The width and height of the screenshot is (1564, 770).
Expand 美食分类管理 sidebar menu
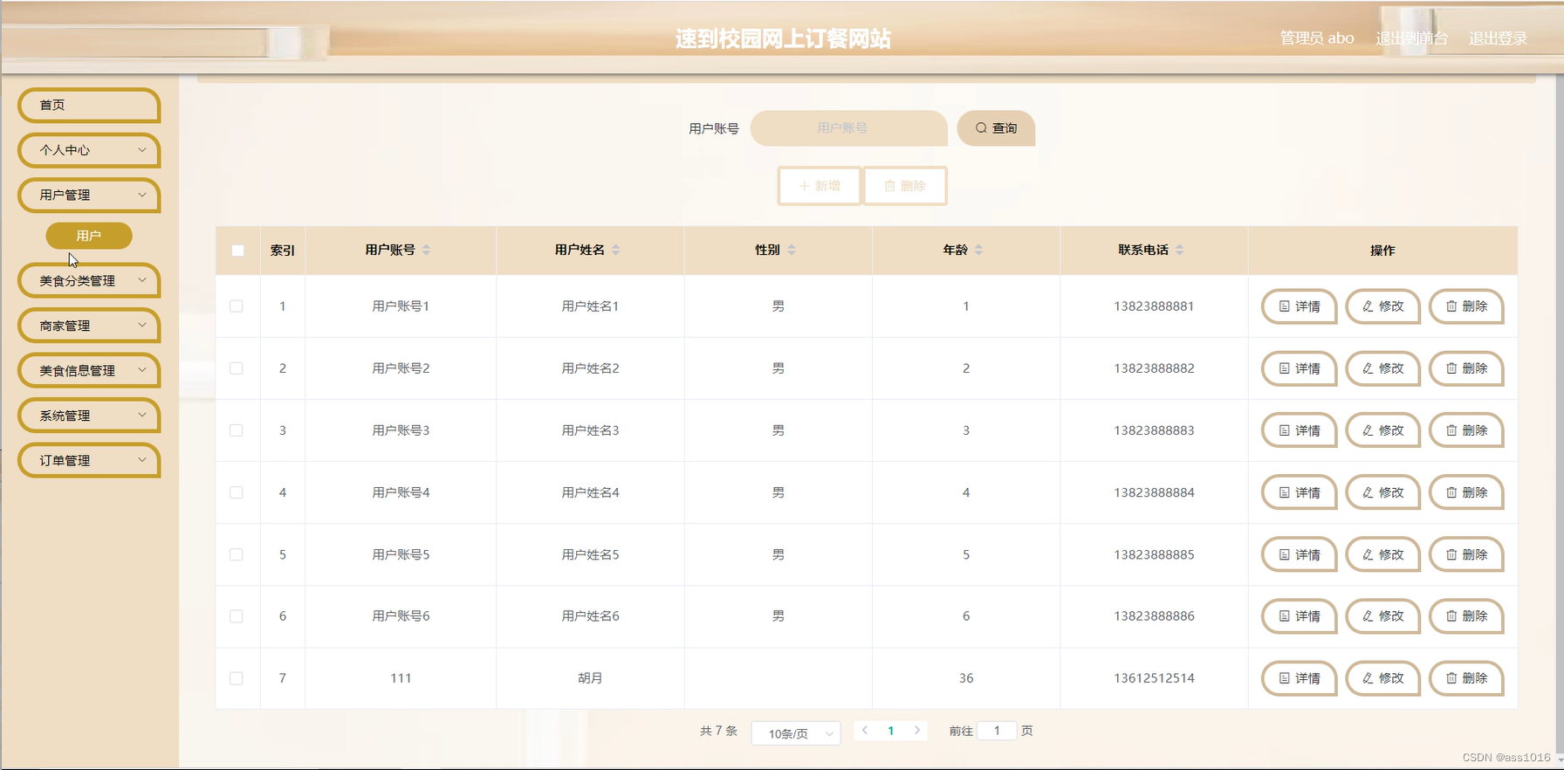click(x=89, y=281)
